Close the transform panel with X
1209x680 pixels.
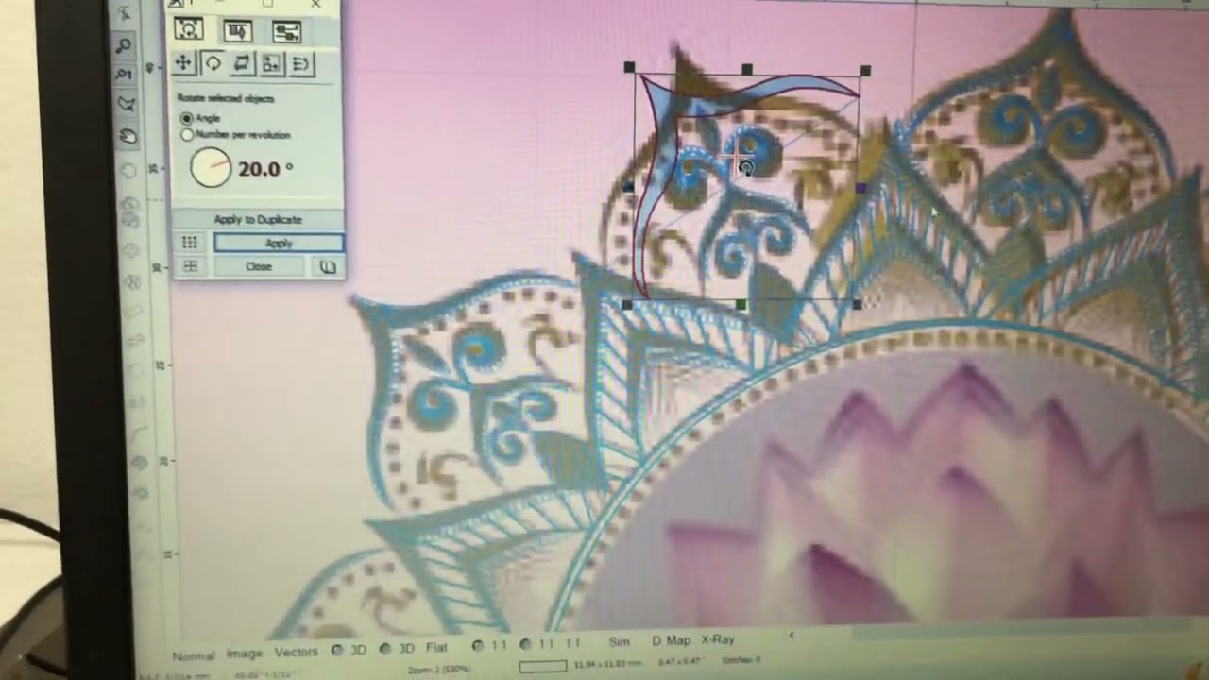pos(315,5)
